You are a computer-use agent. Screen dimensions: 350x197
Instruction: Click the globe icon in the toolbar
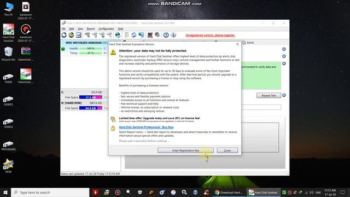(x=118, y=35)
